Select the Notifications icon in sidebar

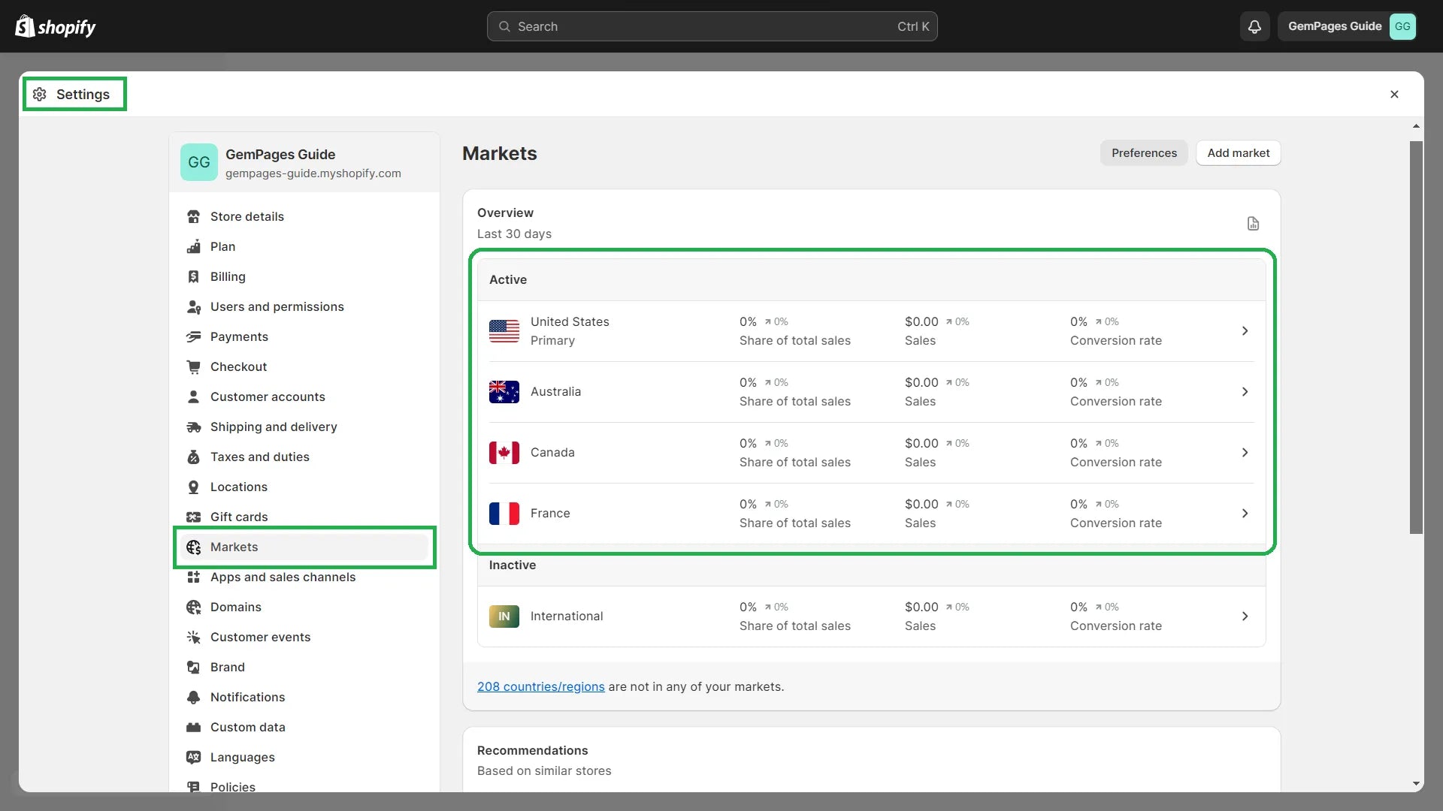(195, 697)
